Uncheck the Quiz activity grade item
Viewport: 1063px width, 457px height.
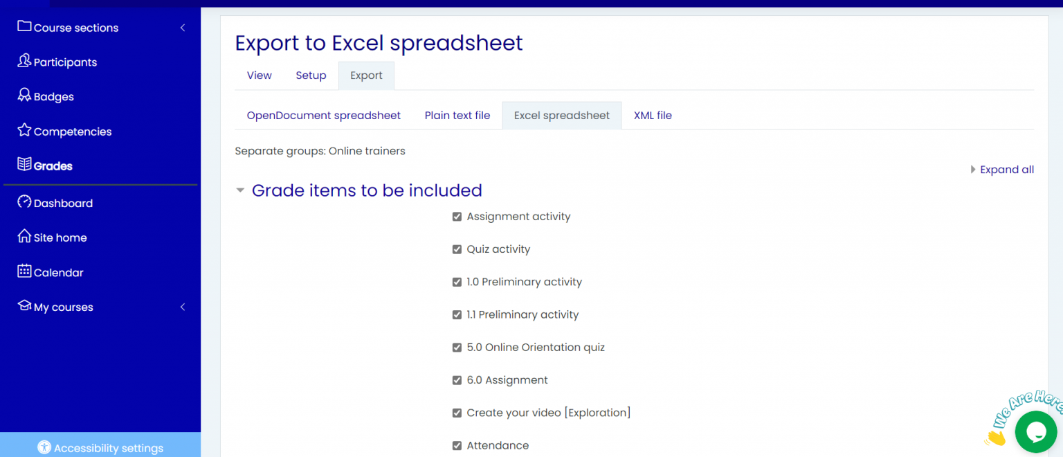point(457,249)
